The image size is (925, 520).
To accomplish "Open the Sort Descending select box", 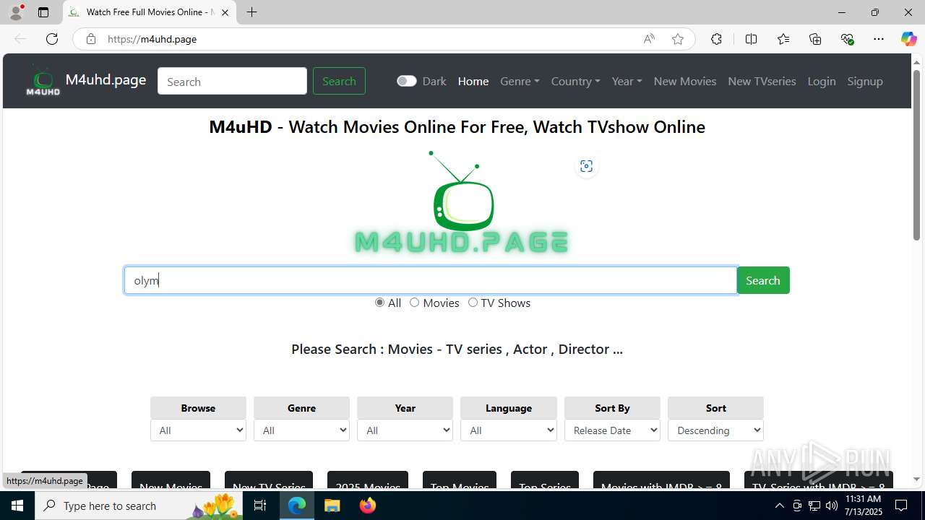I will tap(715, 430).
